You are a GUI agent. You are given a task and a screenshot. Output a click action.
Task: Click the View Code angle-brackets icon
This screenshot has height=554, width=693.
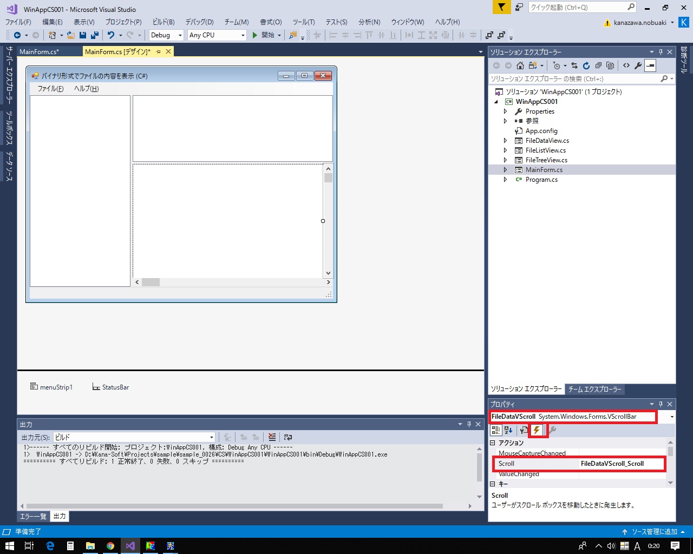point(626,65)
